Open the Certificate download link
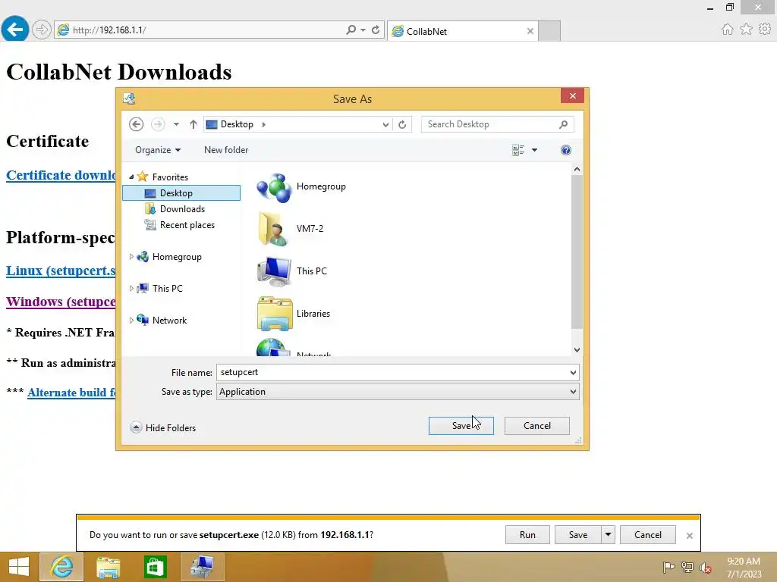The image size is (777, 582). pos(61,175)
